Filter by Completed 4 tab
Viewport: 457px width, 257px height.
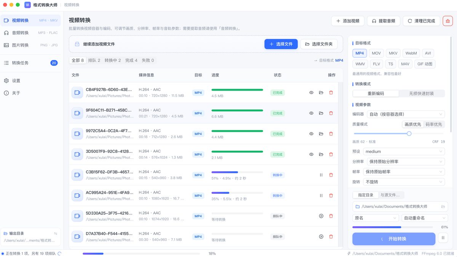(131, 60)
